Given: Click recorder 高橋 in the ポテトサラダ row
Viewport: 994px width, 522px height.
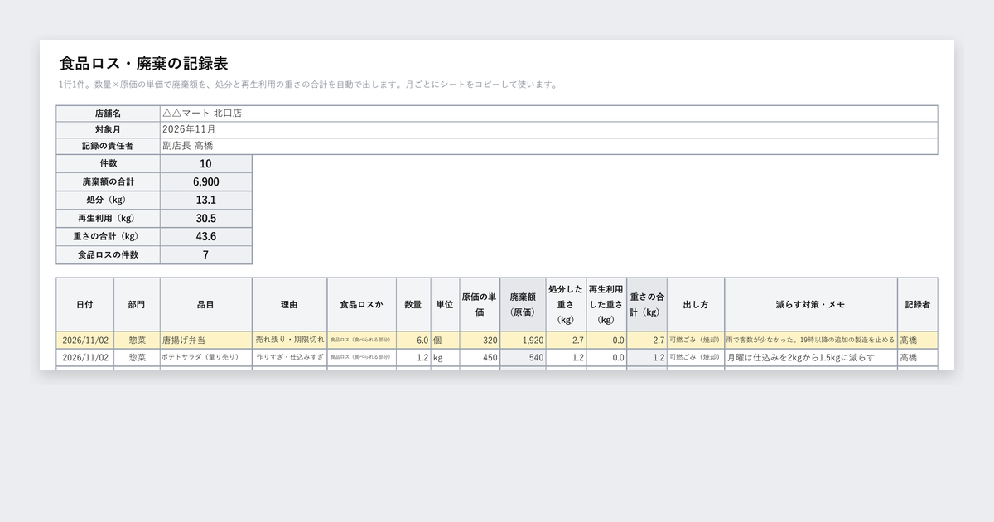Looking at the screenshot, I should [x=917, y=357].
